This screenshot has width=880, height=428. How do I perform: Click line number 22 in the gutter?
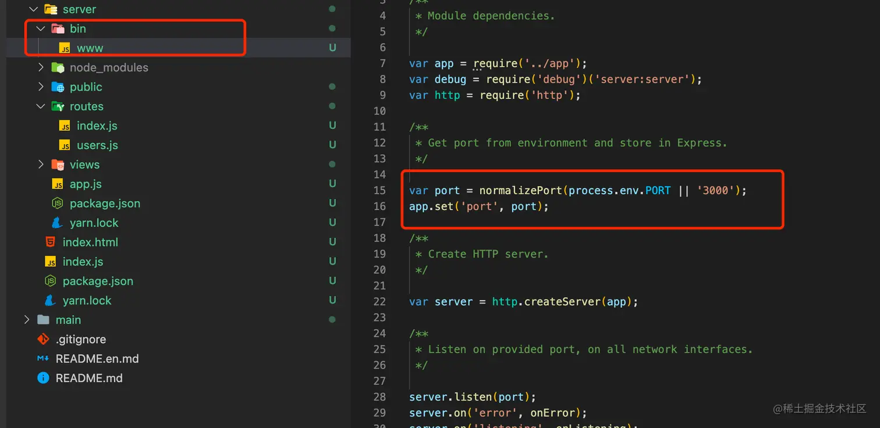click(x=379, y=301)
